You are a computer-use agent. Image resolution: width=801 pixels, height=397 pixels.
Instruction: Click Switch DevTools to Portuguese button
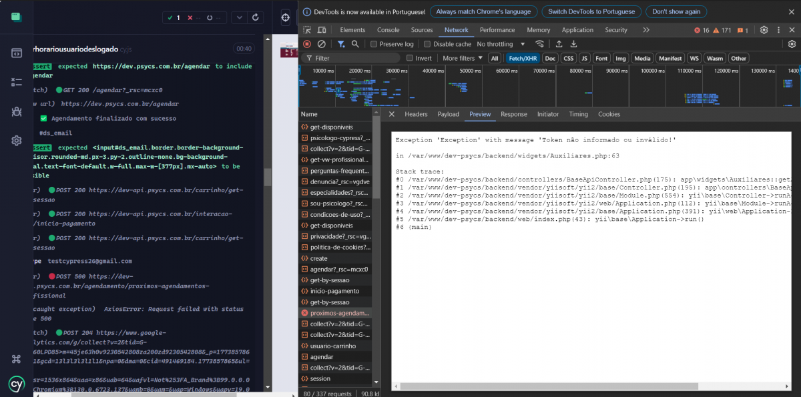coord(591,11)
